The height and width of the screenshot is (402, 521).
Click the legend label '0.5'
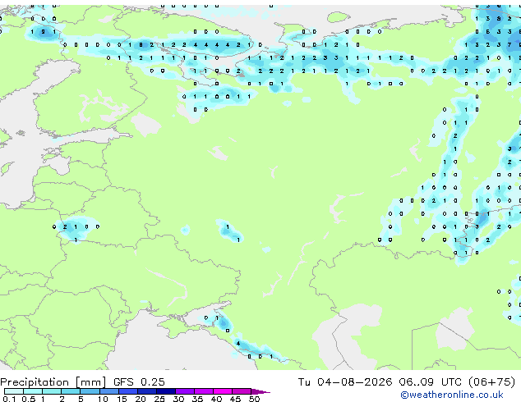coord(28,399)
